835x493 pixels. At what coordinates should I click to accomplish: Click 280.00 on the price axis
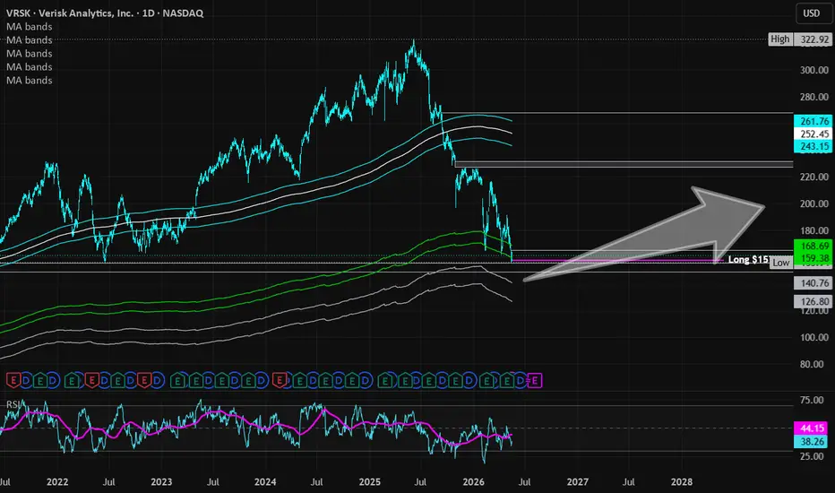(814, 97)
